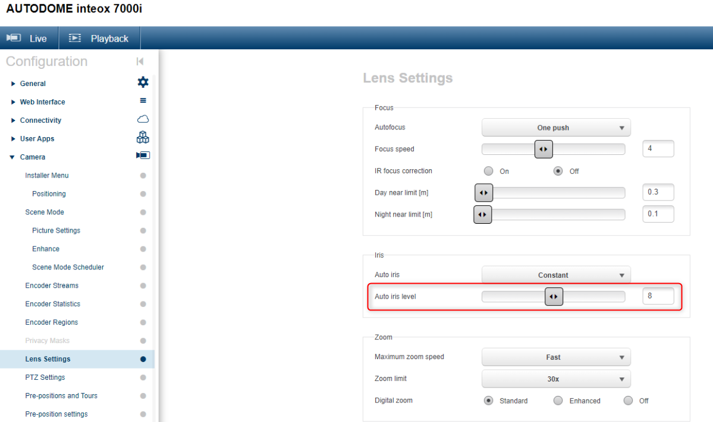
Task: Open the Maximum zoom speed dropdown
Action: point(556,357)
